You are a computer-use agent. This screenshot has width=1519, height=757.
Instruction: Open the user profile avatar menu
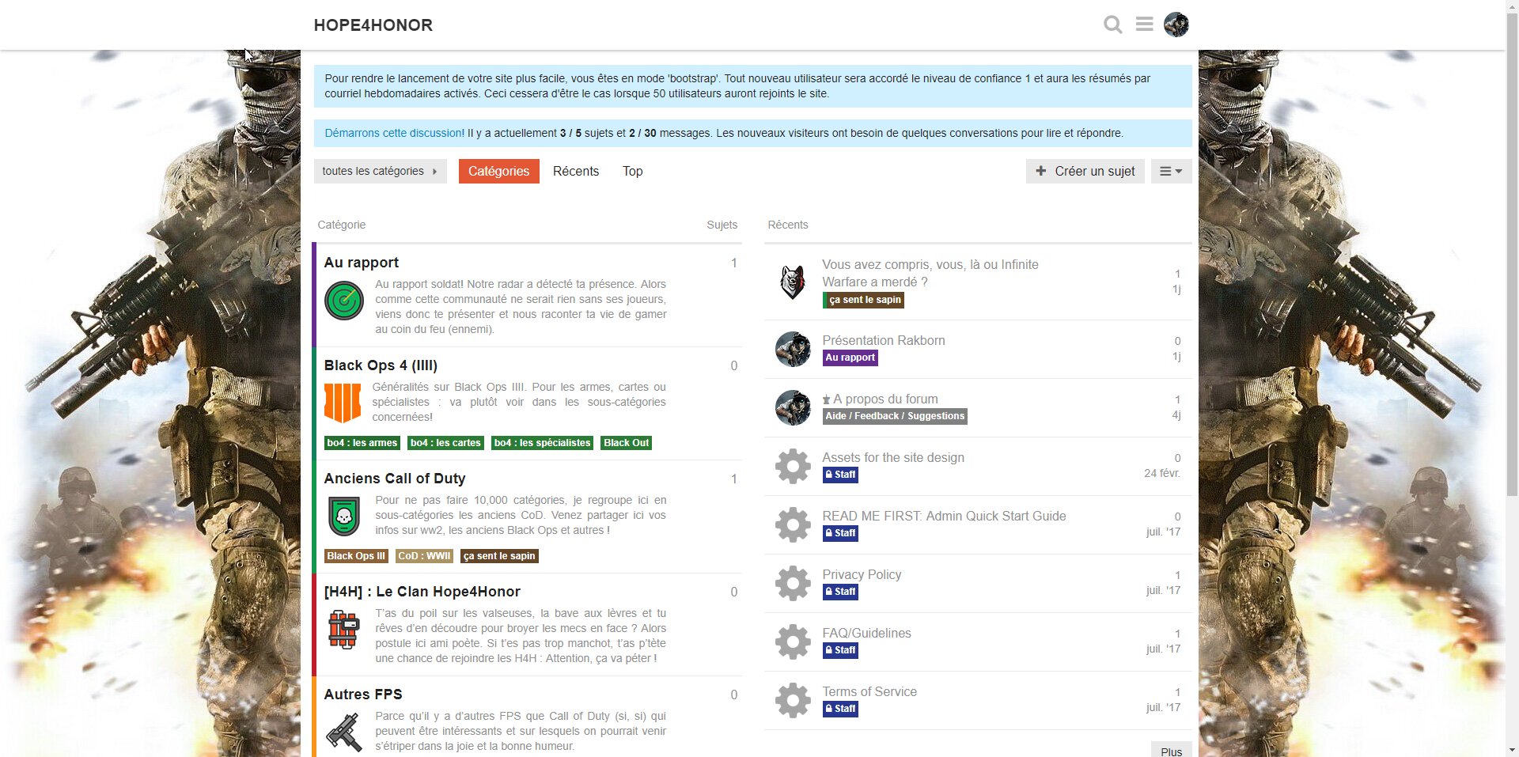pos(1176,25)
